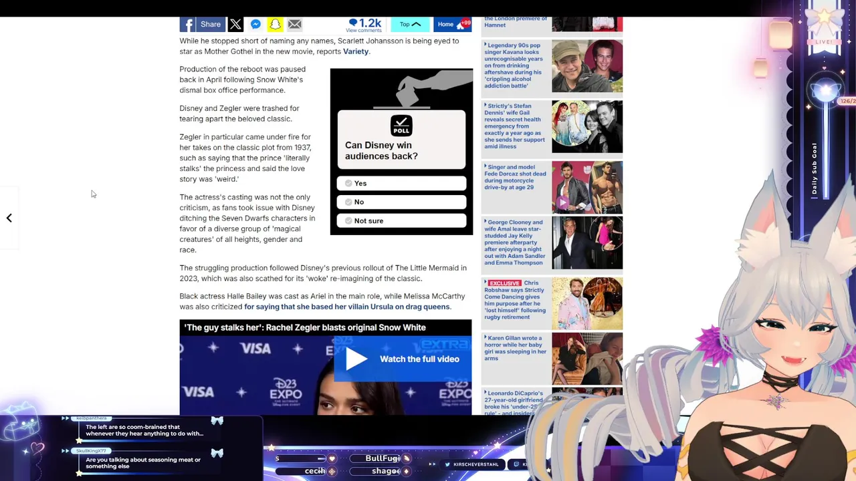Viewport: 856px width, 481px height.
Task: Open Kavana story thumbnail
Action: tap(587, 65)
